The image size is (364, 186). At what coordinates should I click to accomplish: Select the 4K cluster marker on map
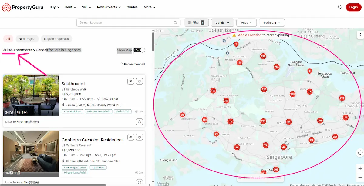(284, 147)
